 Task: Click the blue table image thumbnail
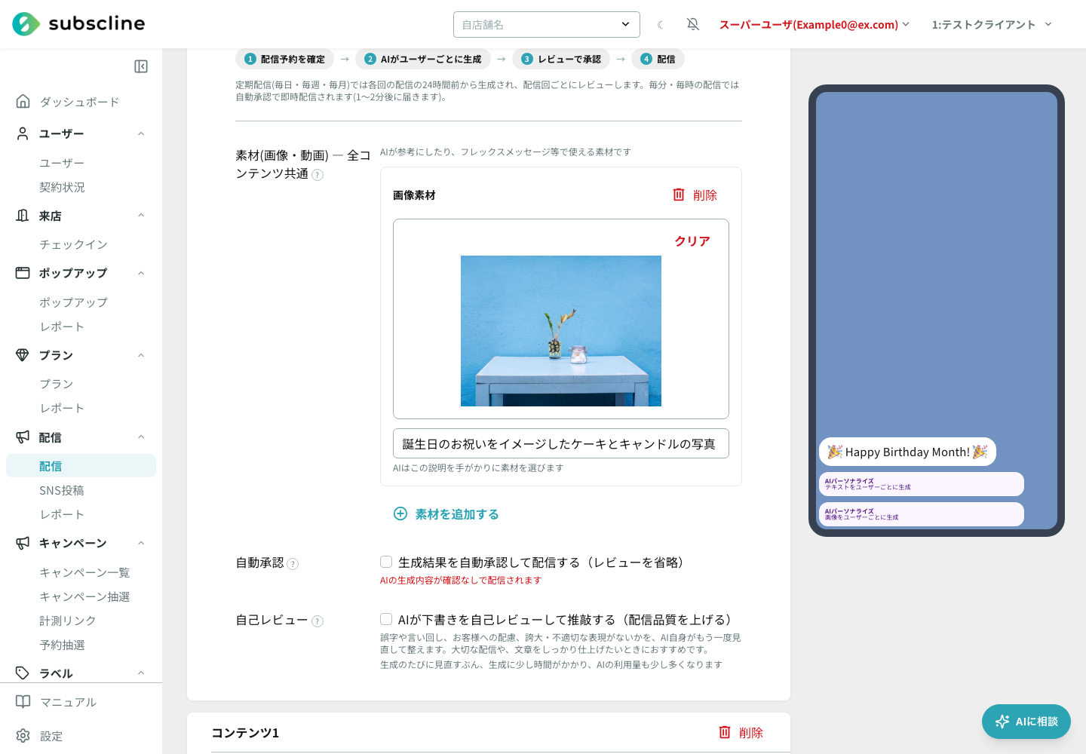pyautogui.click(x=561, y=331)
